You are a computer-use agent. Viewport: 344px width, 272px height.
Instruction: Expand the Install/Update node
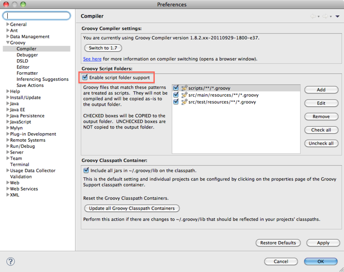click(8, 97)
